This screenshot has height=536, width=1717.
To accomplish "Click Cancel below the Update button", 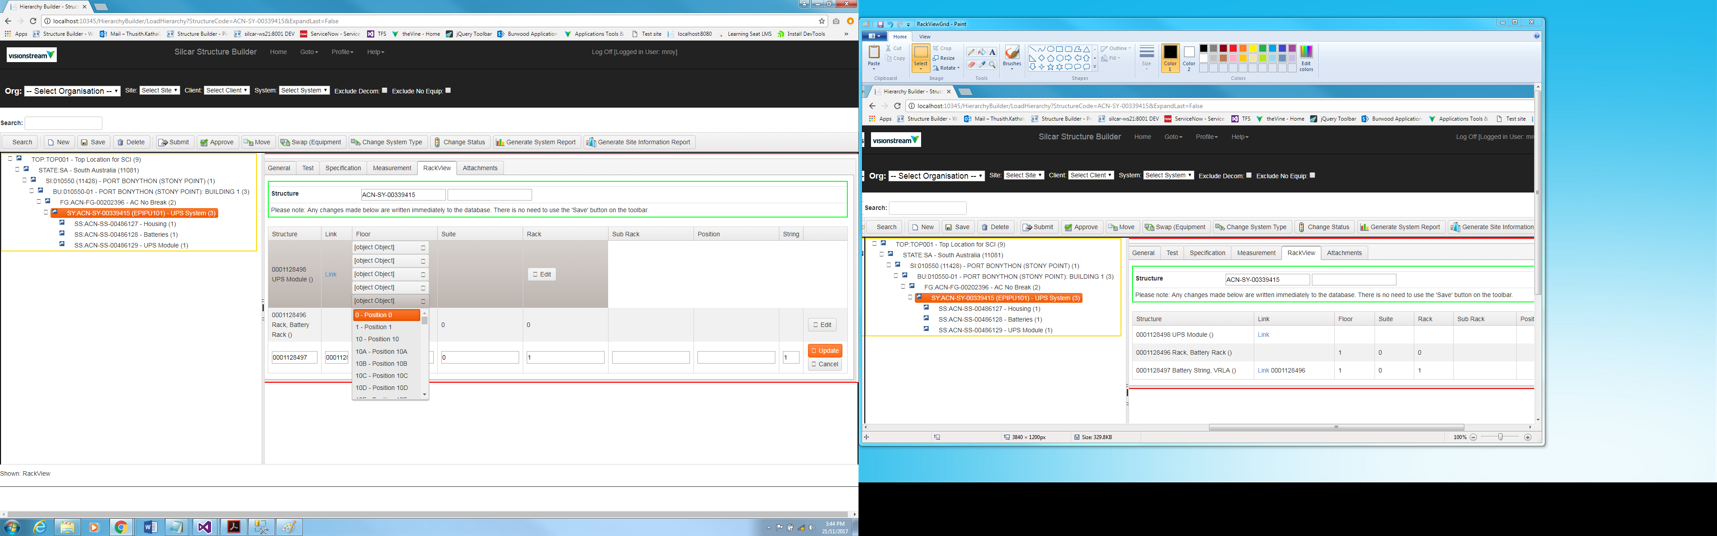I will tap(825, 364).
